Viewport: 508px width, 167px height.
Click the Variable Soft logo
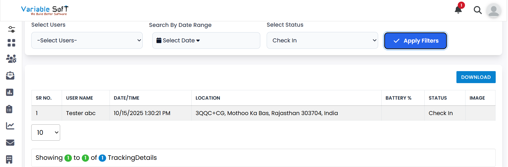pos(45,10)
